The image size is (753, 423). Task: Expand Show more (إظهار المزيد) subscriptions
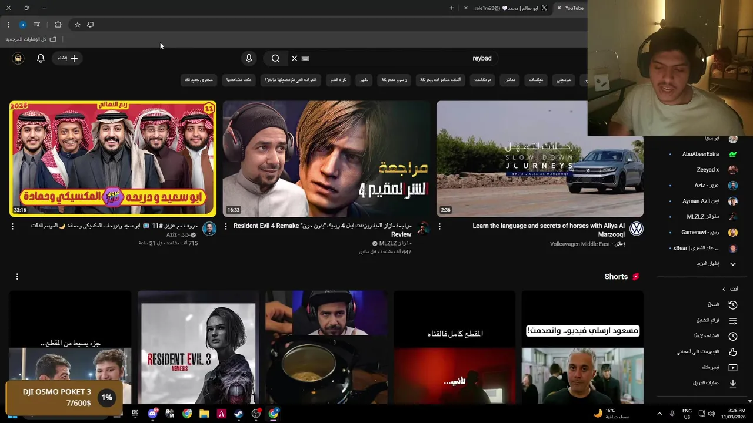[x=717, y=264]
